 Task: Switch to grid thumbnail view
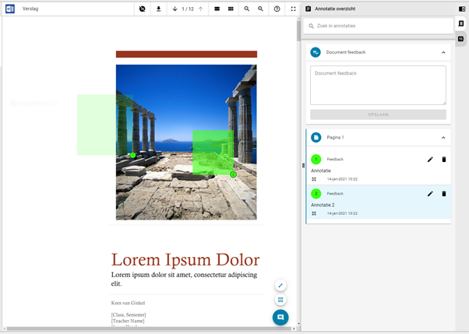pyautogui.click(x=231, y=9)
